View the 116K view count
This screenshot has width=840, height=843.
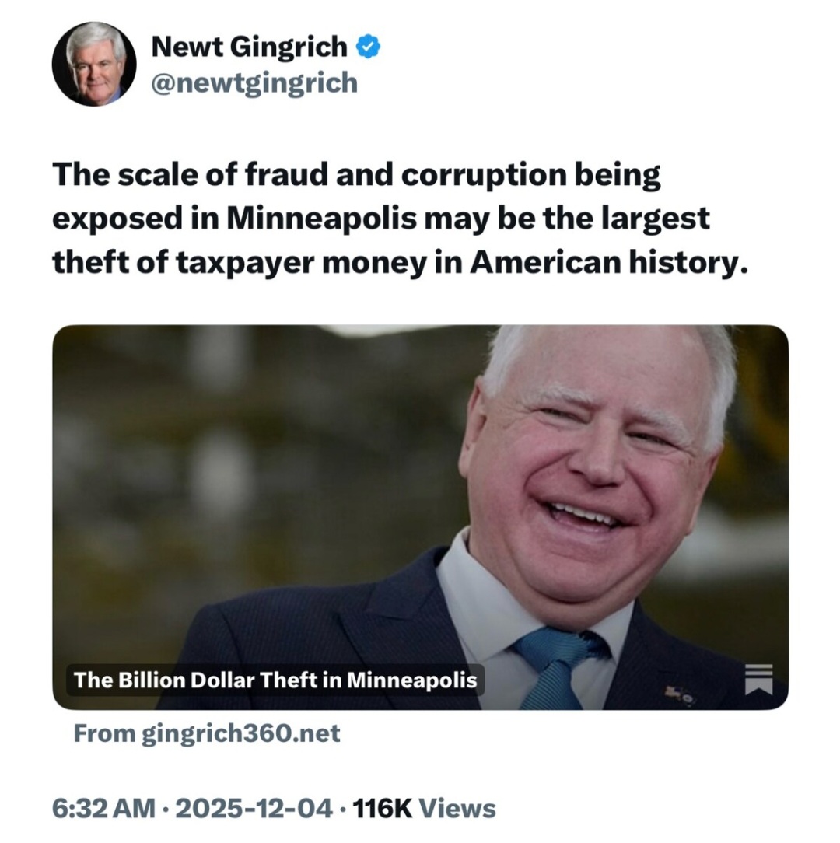pyautogui.click(x=383, y=808)
